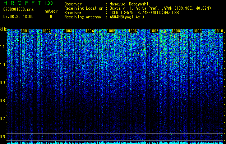226x144 pixels.
Task: Click the 1803 time marker
Action: pyautogui.click(x=68, y=31)
